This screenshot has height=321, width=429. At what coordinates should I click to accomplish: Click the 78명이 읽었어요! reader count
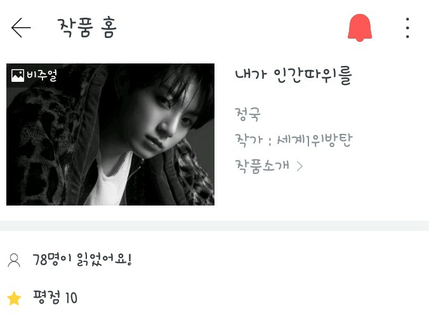coord(82,259)
